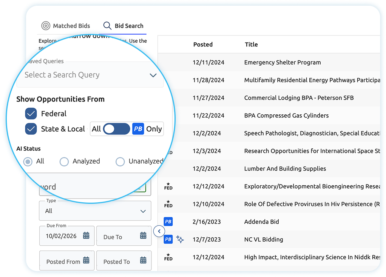The image size is (386, 277).
Task: Click the Due From date field
Action: (67, 236)
